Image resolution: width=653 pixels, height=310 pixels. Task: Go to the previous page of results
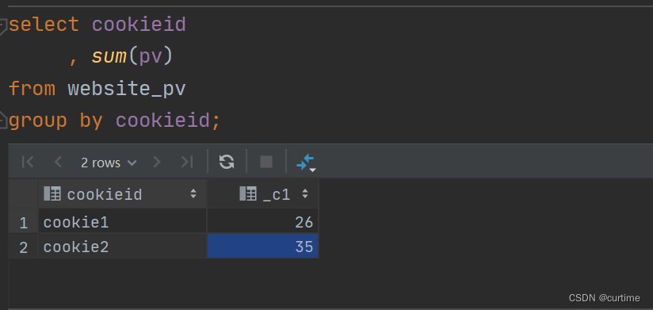58,162
